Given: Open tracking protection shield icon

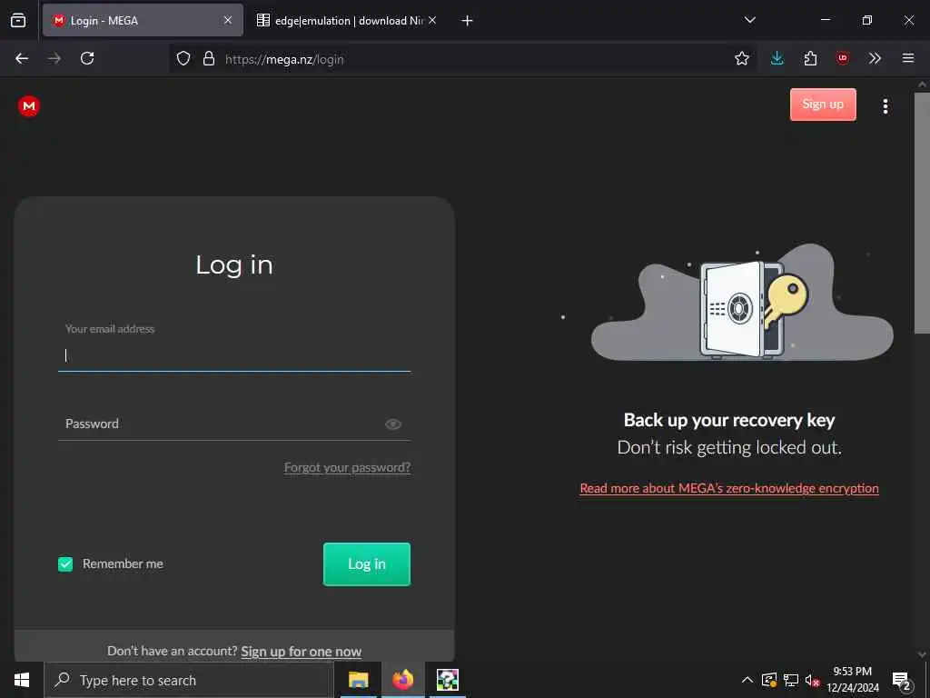Looking at the screenshot, I should pyautogui.click(x=183, y=59).
